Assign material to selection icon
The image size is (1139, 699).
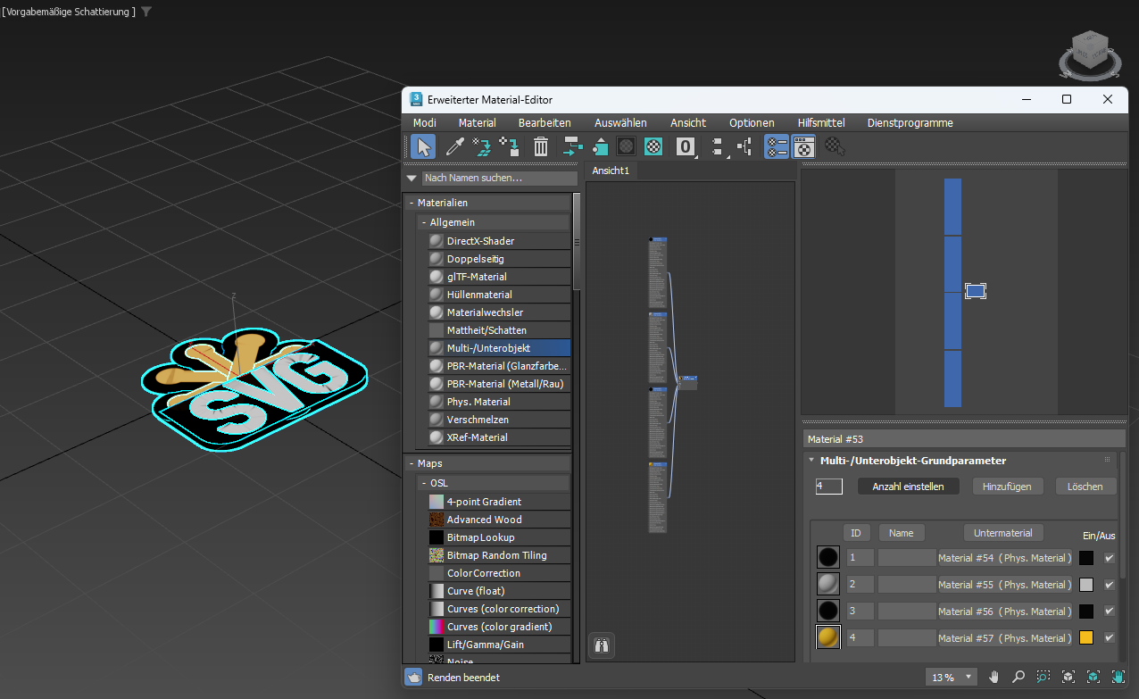(x=510, y=146)
